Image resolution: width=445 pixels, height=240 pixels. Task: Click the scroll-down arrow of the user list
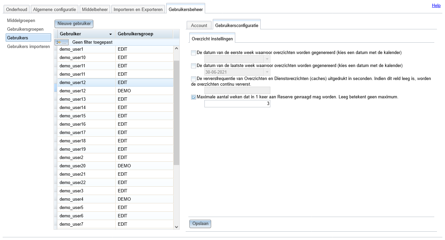tap(177, 227)
